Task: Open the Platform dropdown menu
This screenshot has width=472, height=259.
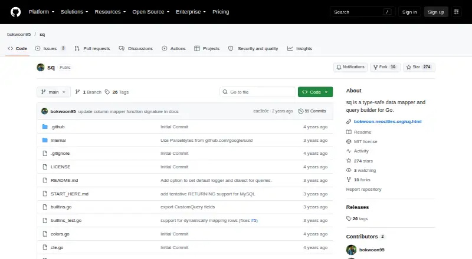Action: pyautogui.click(x=41, y=12)
